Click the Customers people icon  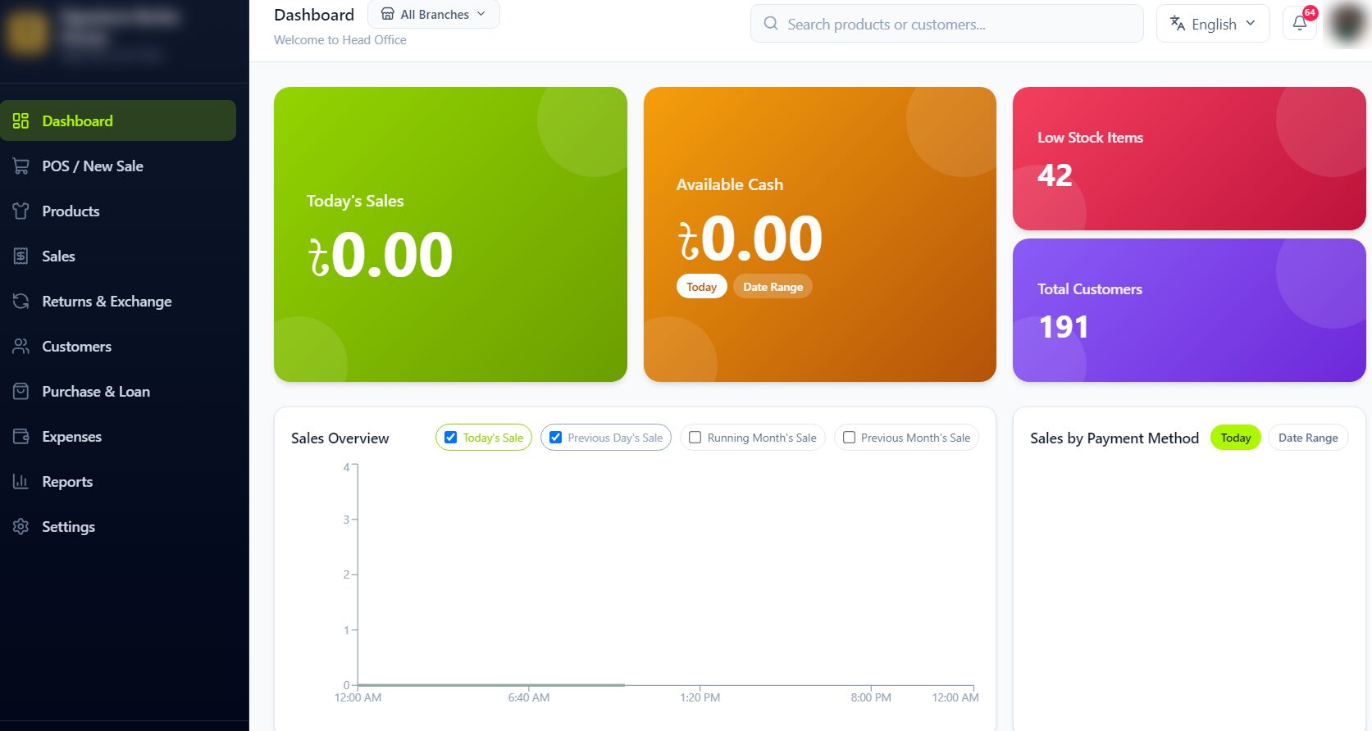21,347
